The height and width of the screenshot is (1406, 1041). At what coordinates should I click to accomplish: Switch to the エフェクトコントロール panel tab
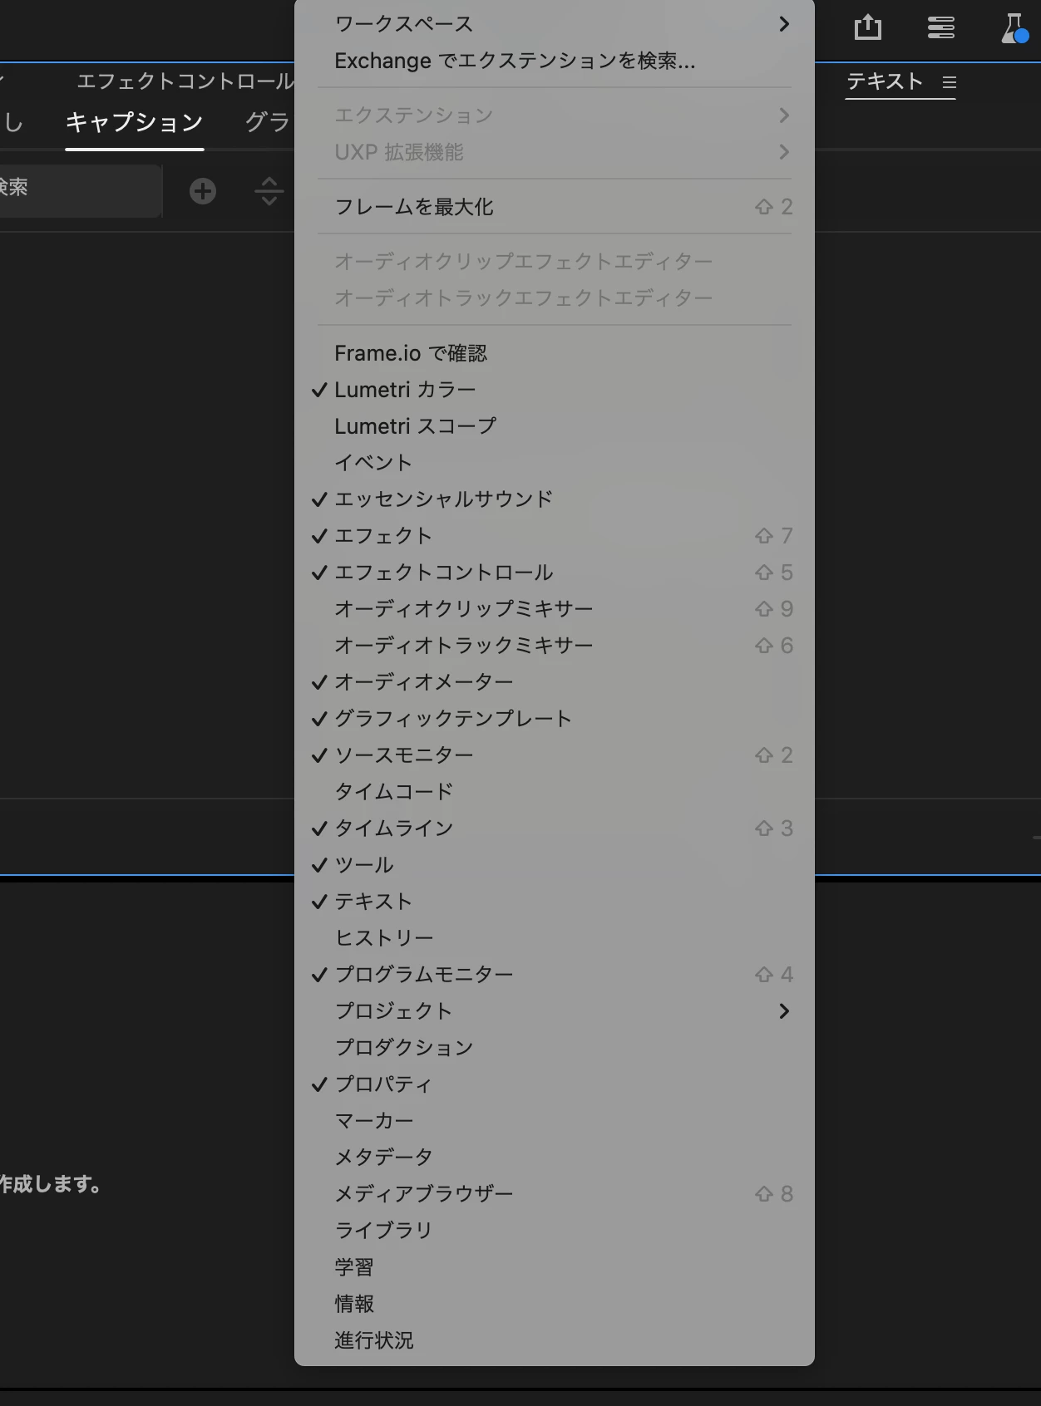[185, 81]
